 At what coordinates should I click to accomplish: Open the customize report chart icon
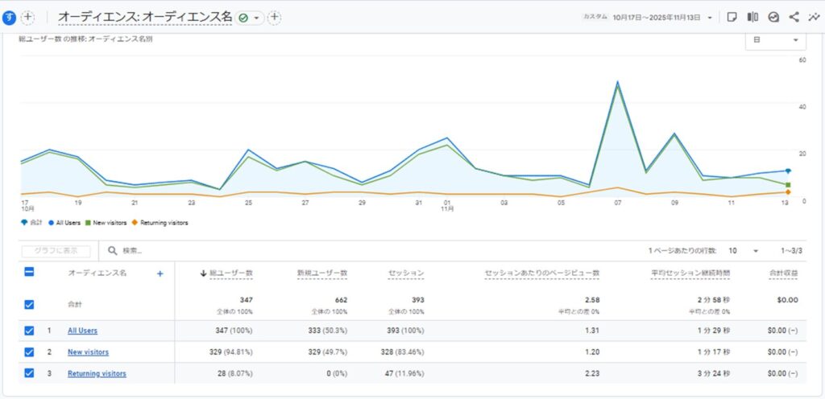(773, 17)
